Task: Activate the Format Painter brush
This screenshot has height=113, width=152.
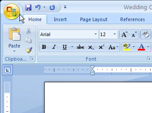Action: (29, 50)
